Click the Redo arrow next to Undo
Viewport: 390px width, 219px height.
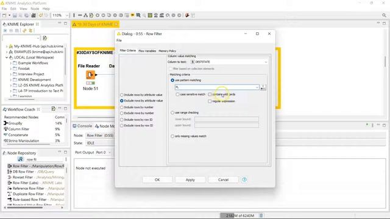[46, 15]
